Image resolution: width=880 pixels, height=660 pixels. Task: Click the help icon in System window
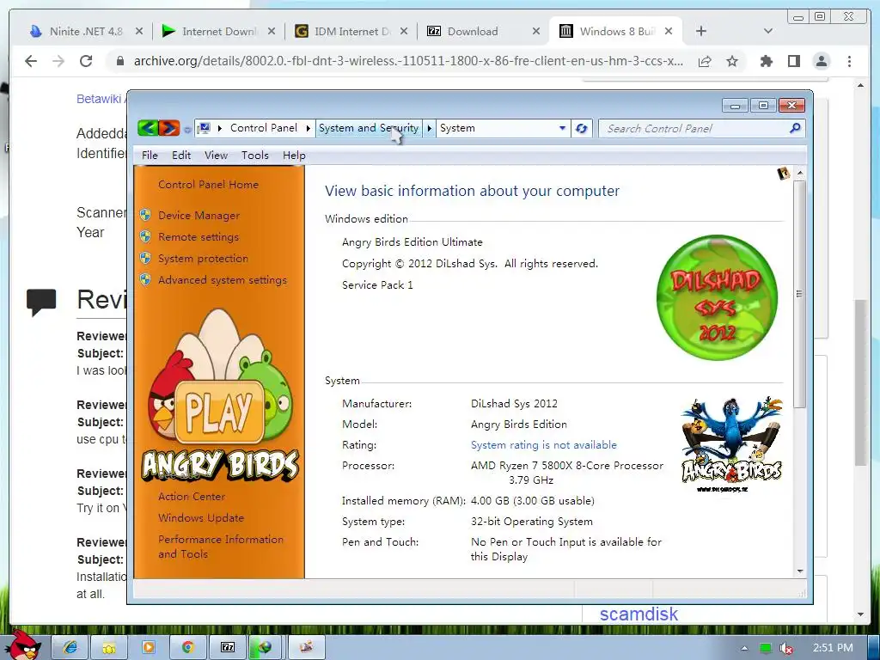784,174
